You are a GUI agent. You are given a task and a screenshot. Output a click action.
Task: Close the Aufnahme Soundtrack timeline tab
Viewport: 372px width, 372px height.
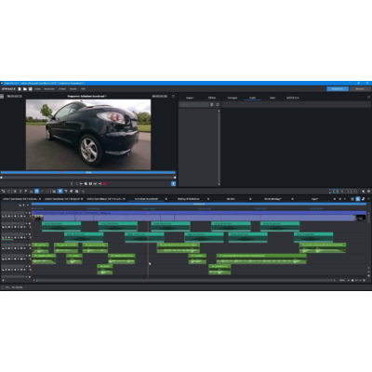tap(166, 199)
